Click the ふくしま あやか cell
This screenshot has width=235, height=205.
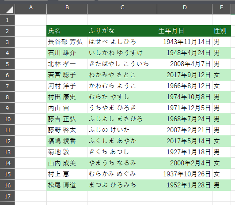pyautogui.click(x=122, y=141)
